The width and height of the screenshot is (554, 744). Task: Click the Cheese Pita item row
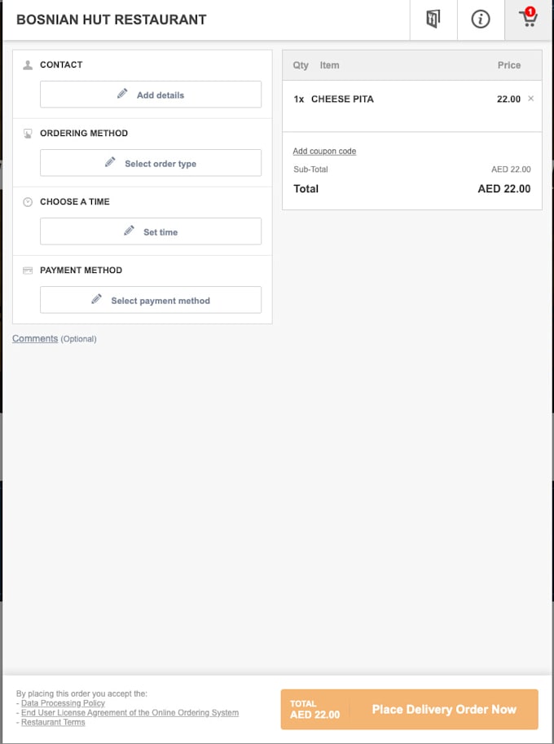coord(412,106)
